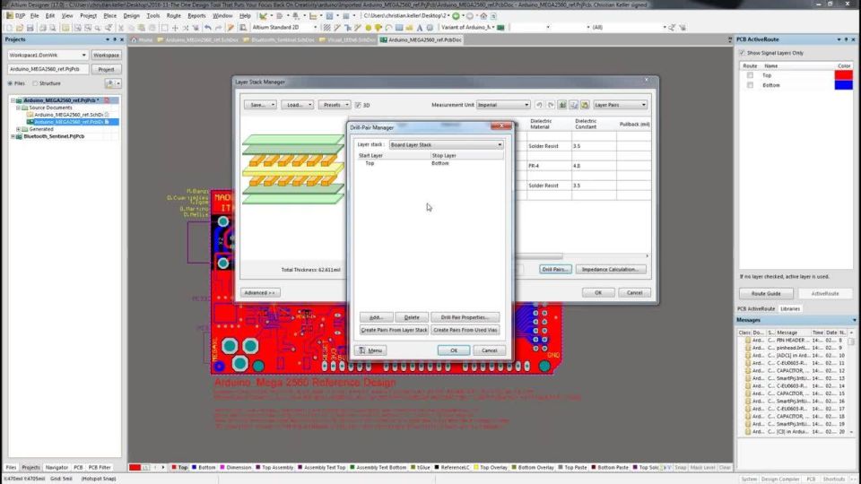
Task: Switch to the Libraries panel tab
Action: (790, 309)
